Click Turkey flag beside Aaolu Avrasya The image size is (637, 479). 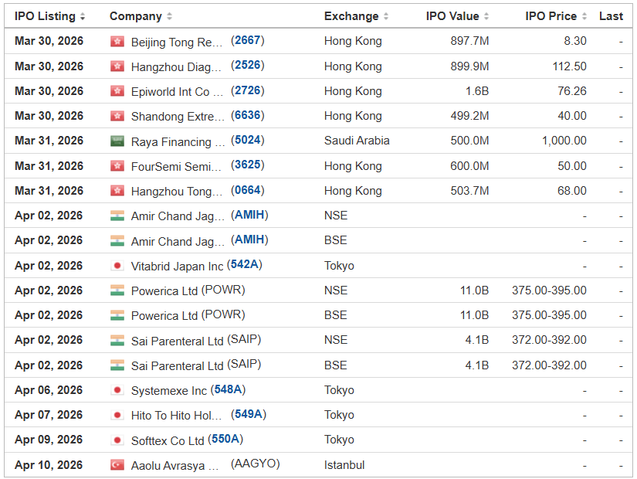click(117, 465)
